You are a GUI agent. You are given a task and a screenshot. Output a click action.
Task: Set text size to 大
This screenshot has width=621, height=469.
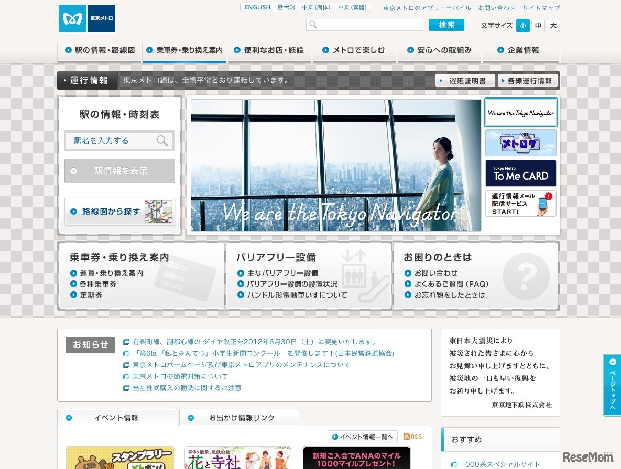click(x=553, y=26)
